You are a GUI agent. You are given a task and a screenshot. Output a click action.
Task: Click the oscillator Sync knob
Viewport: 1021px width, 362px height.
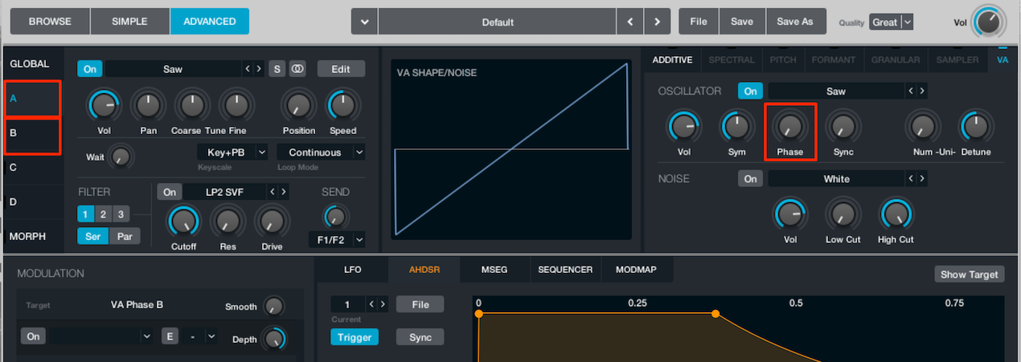843,126
